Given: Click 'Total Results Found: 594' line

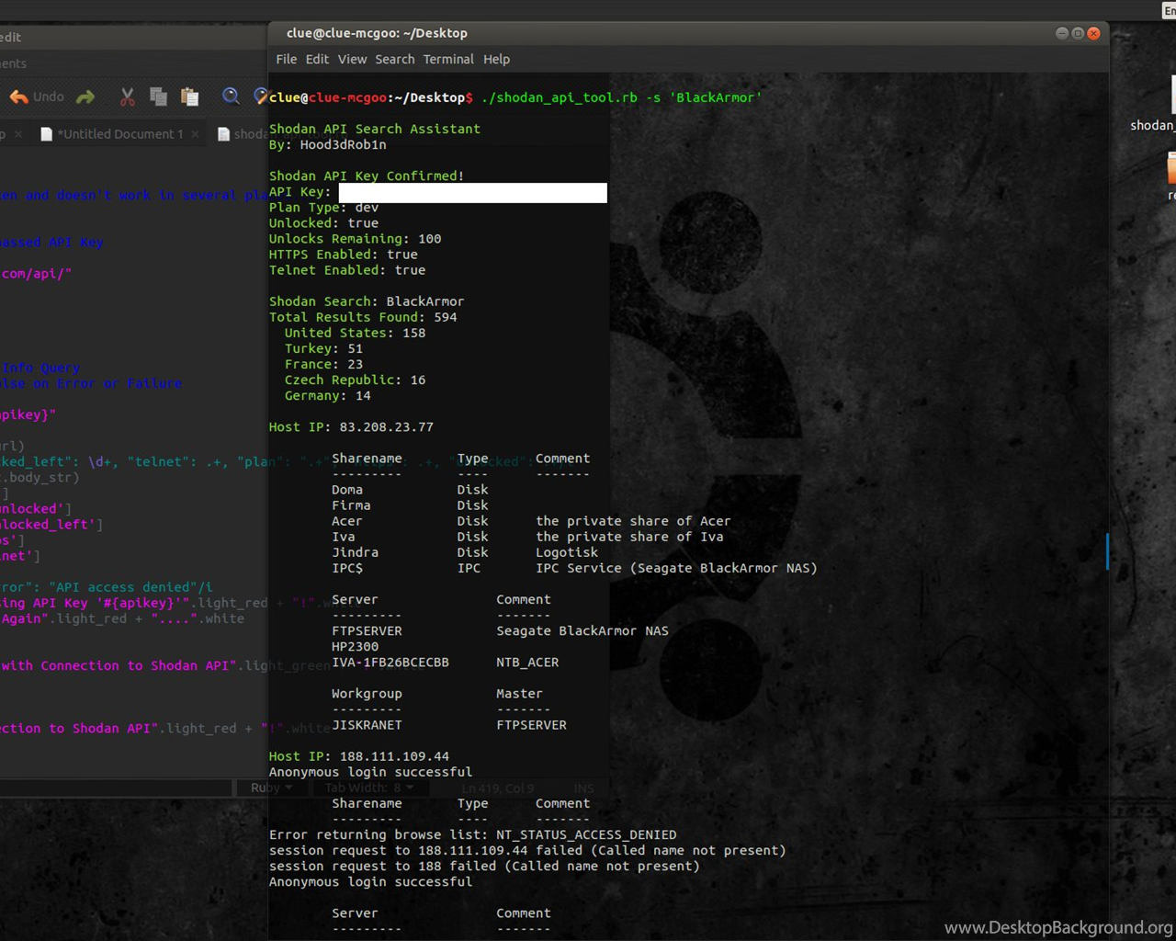Looking at the screenshot, I should coord(363,317).
